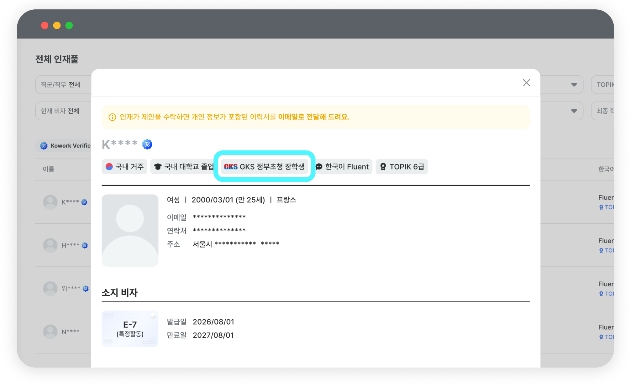Click the expiry date 2027/08/01
The image size is (631, 392).
click(x=213, y=335)
